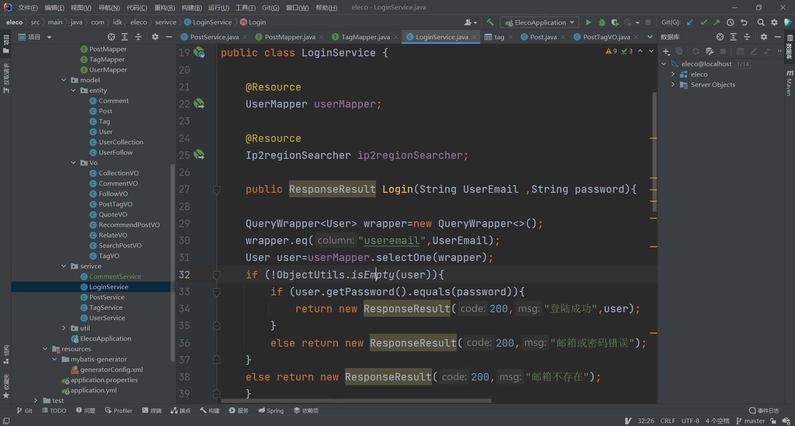Screen dimensions: 795x426
Task: Expand the eleco database node
Action: (x=673, y=74)
